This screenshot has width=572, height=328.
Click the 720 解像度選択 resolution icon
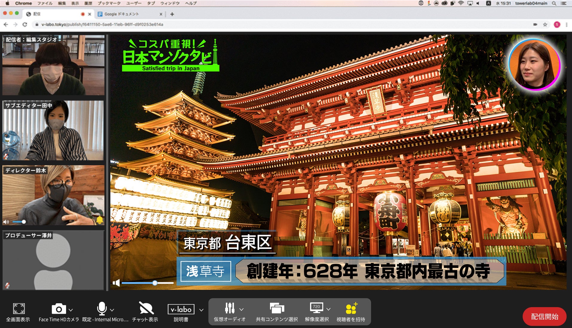pyautogui.click(x=316, y=307)
